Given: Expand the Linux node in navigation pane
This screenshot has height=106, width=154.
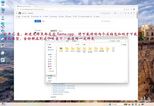Looking at the screenshot, I should click(x=47, y=80).
